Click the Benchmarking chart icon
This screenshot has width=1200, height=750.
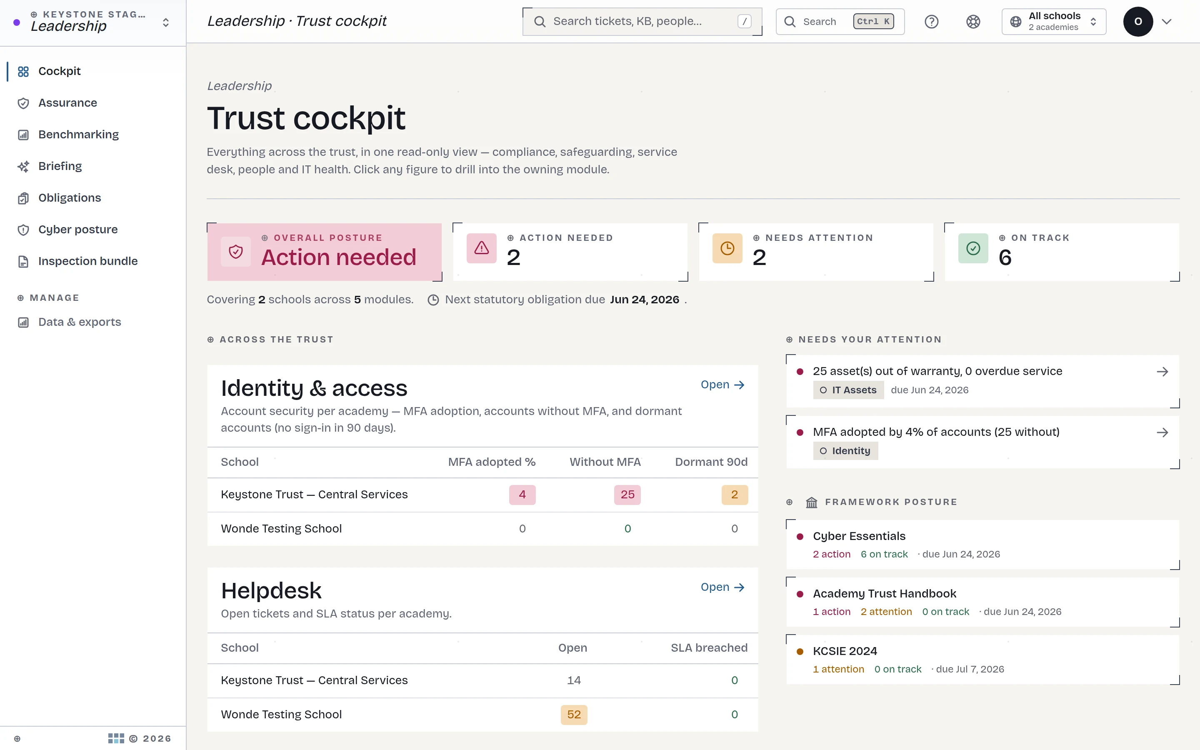pyautogui.click(x=23, y=135)
